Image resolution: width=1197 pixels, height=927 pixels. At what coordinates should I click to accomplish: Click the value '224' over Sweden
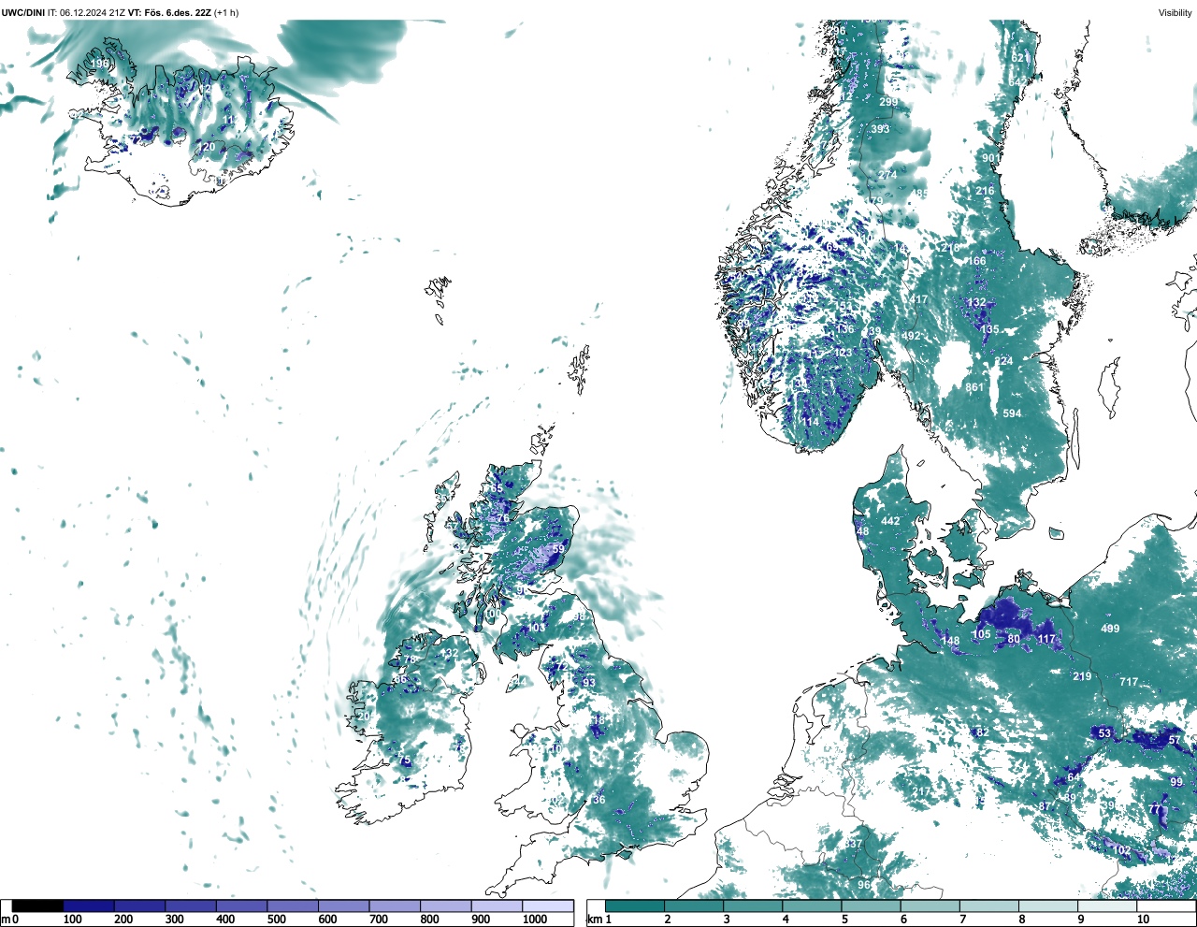click(x=1003, y=361)
